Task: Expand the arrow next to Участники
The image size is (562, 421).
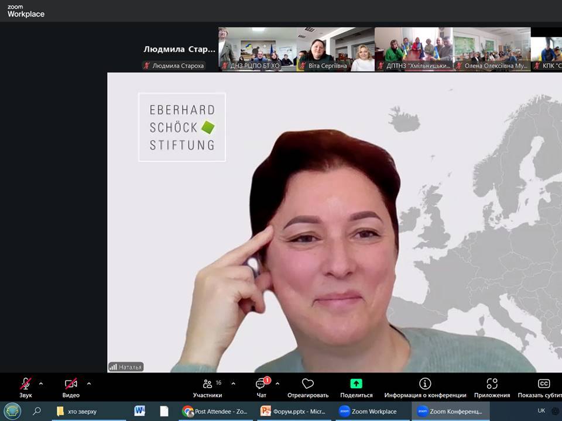Action: click(x=233, y=384)
